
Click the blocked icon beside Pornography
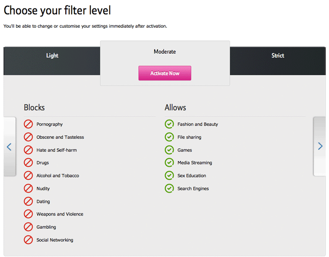click(28, 124)
